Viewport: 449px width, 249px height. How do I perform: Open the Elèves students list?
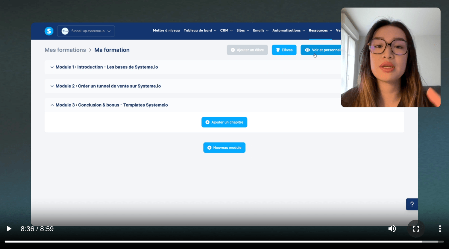click(x=284, y=50)
